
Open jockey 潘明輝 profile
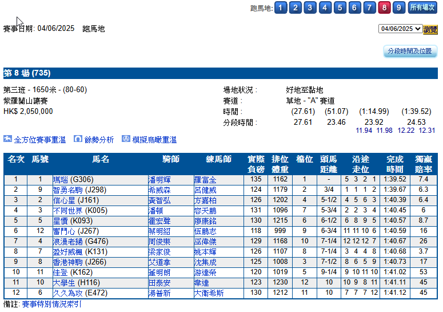click(159, 180)
